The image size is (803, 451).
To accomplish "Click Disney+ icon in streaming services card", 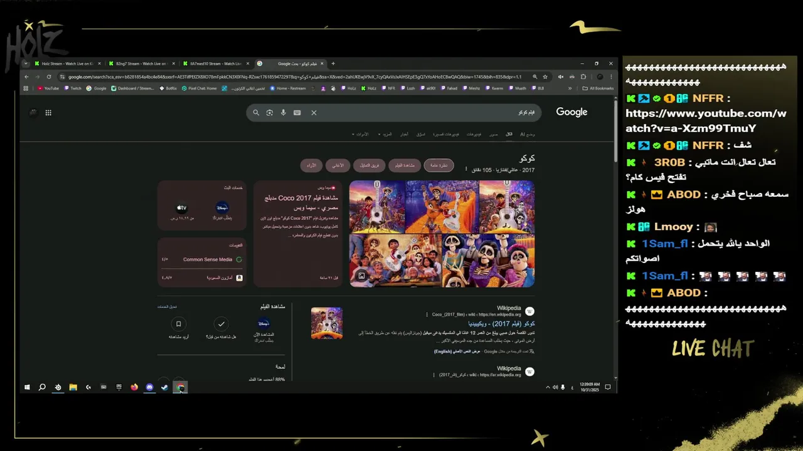I will click(x=222, y=207).
